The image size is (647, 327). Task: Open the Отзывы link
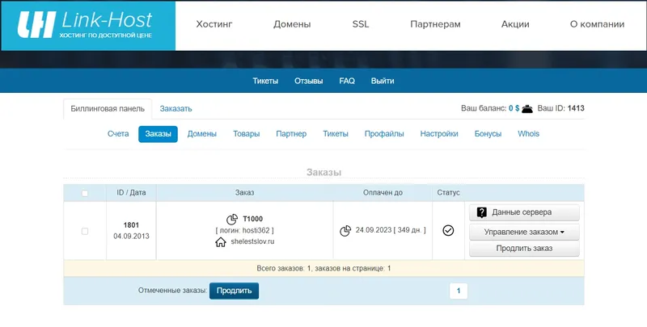click(x=309, y=81)
